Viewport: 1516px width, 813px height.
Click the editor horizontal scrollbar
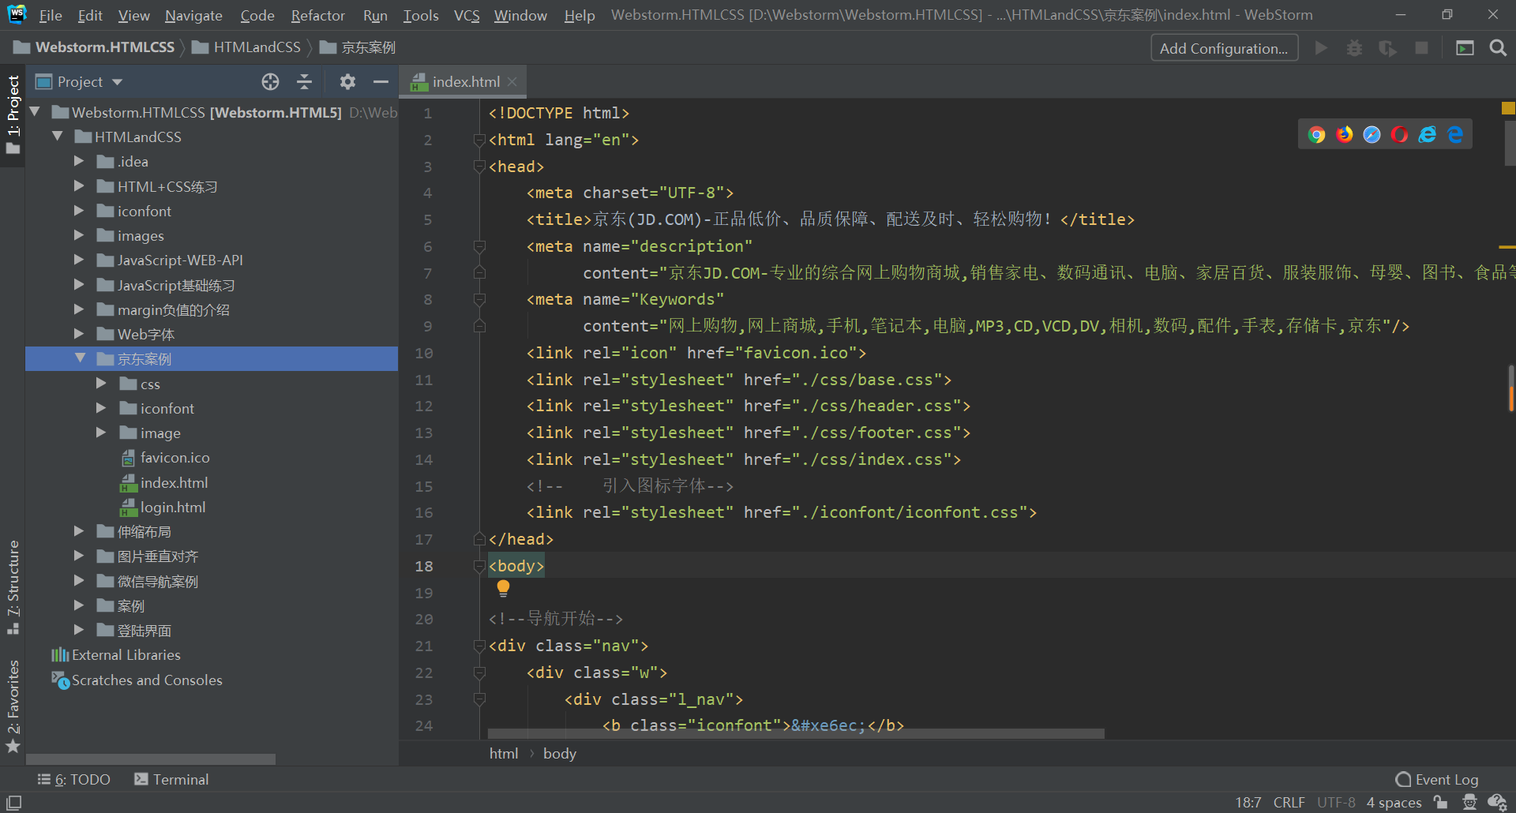[795, 733]
